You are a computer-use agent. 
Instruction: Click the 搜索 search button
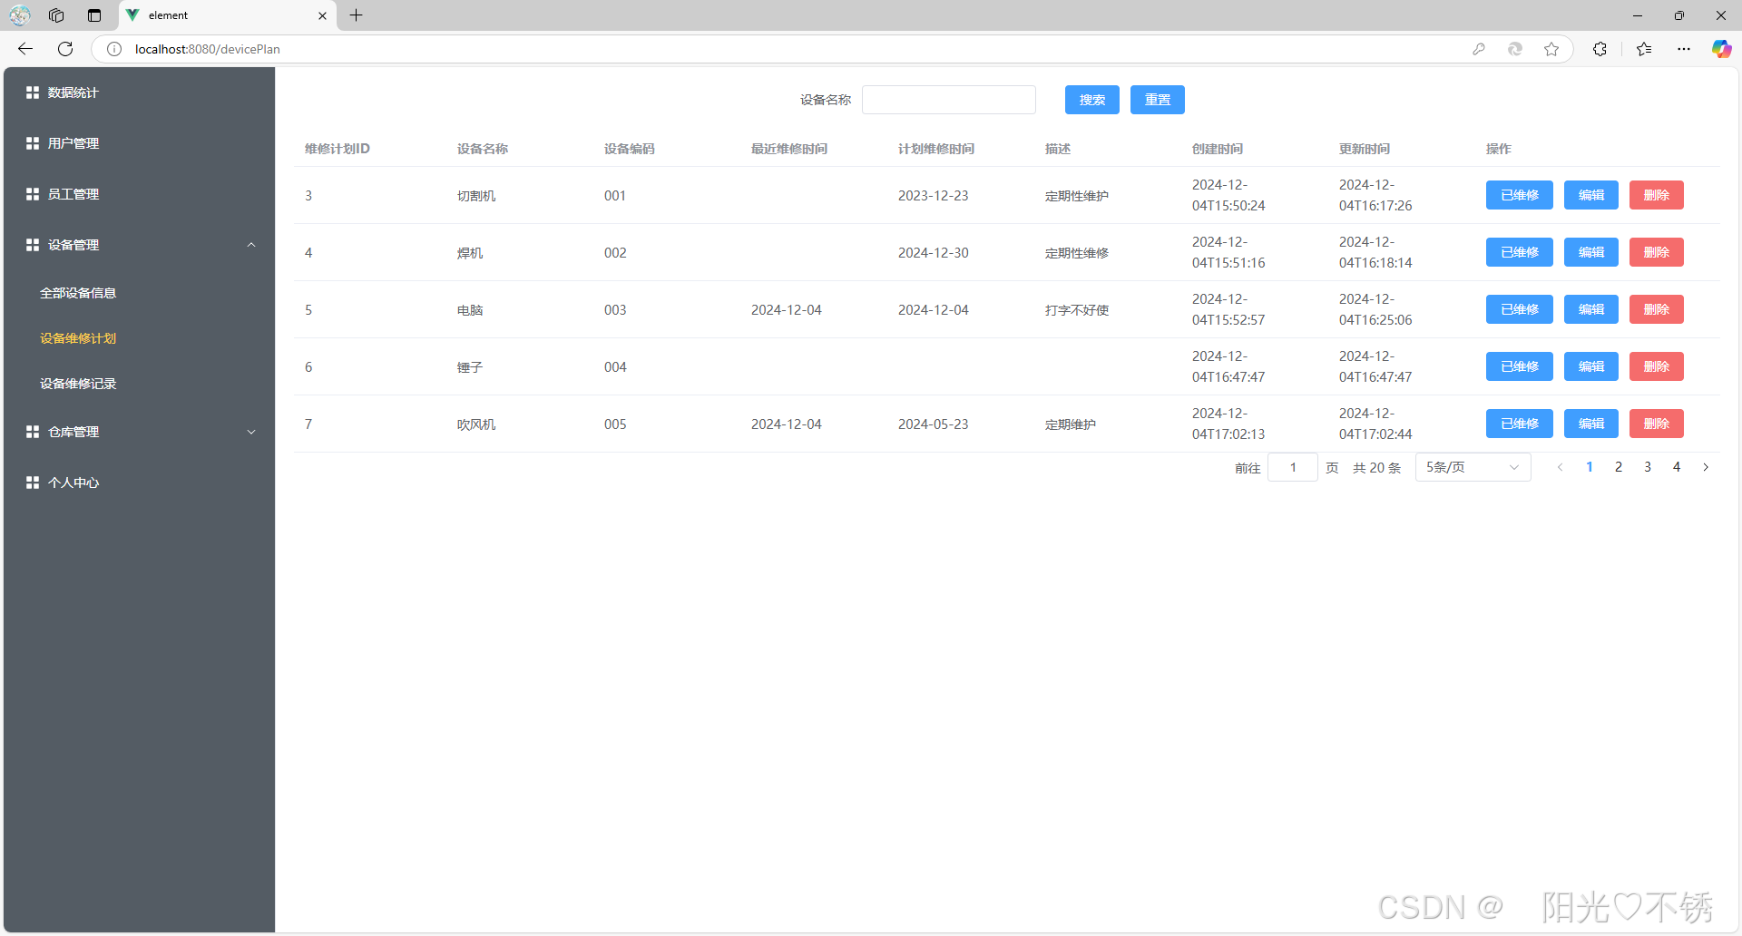(1091, 100)
